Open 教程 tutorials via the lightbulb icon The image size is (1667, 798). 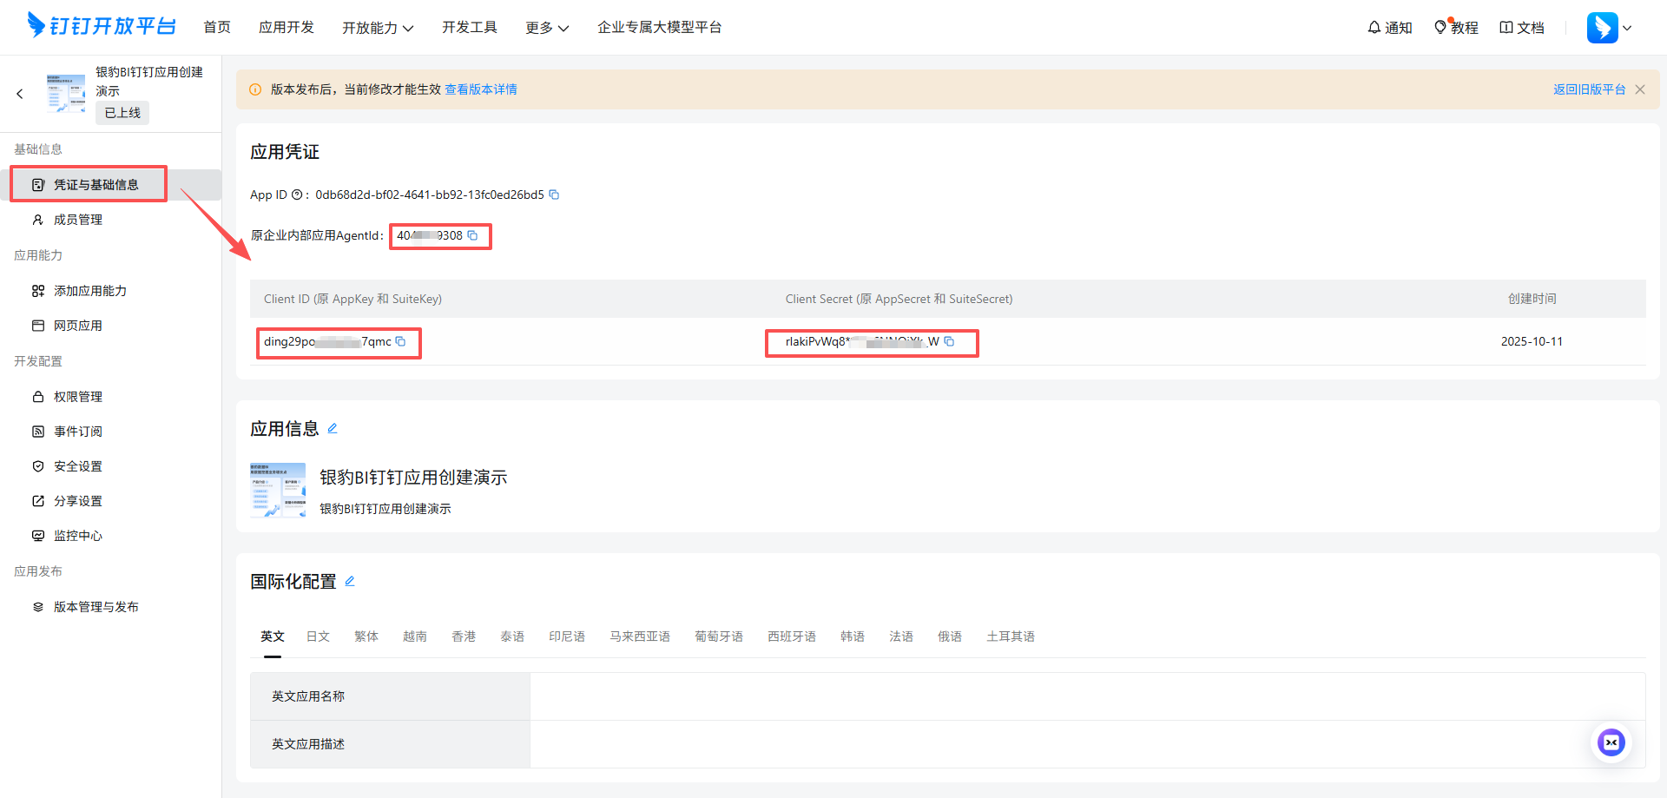1443,27
